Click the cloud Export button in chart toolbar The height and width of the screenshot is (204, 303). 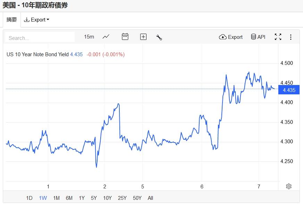coord(231,37)
